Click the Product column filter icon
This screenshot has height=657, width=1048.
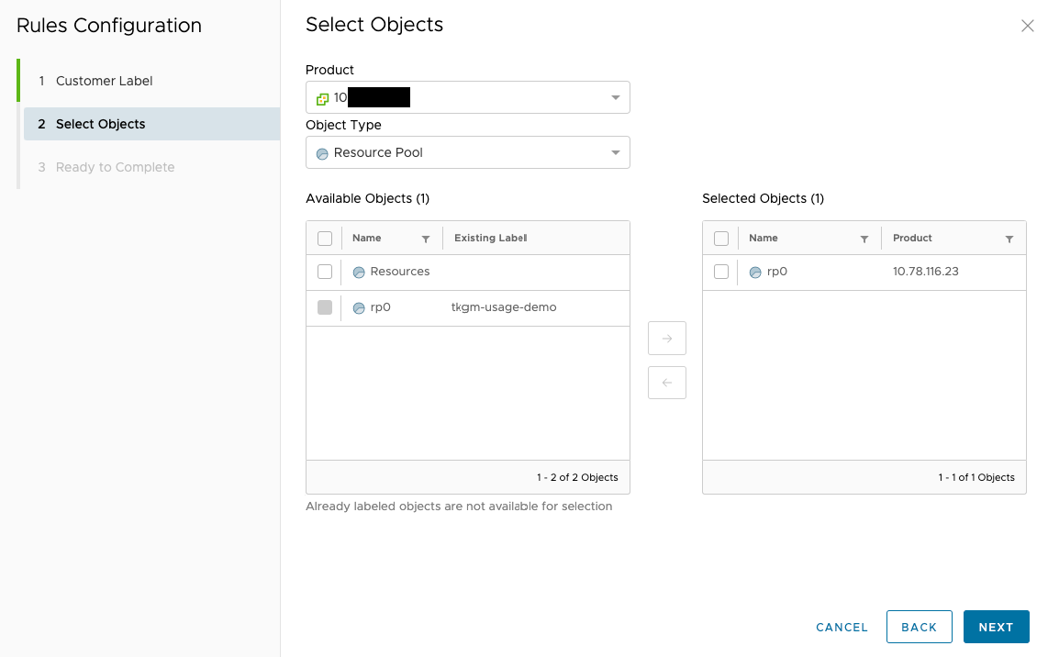[x=1009, y=239]
